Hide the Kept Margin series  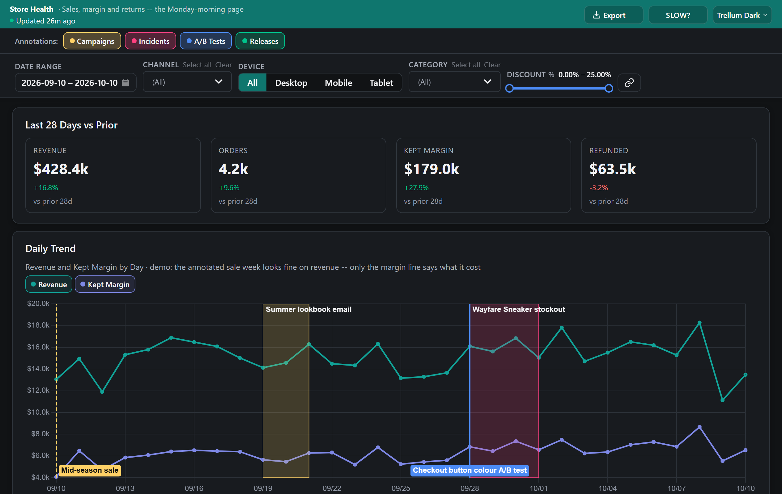coord(105,284)
